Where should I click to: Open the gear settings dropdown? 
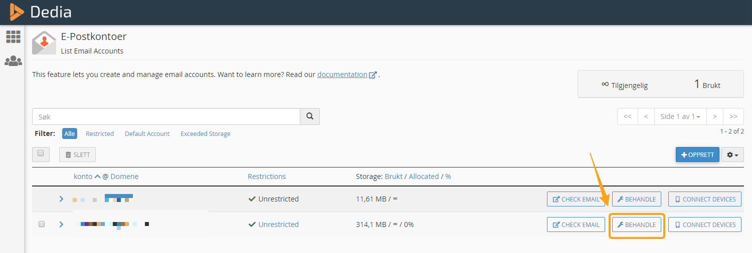732,155
